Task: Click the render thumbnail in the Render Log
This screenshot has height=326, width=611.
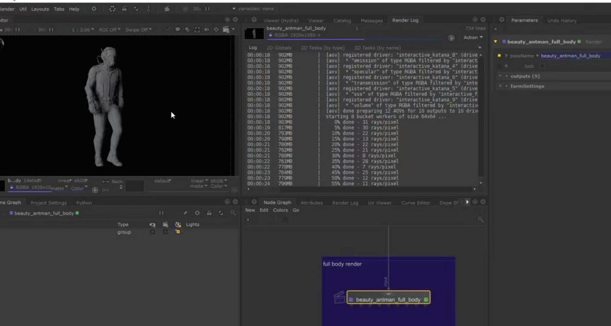Action: (x=255, y=33)
